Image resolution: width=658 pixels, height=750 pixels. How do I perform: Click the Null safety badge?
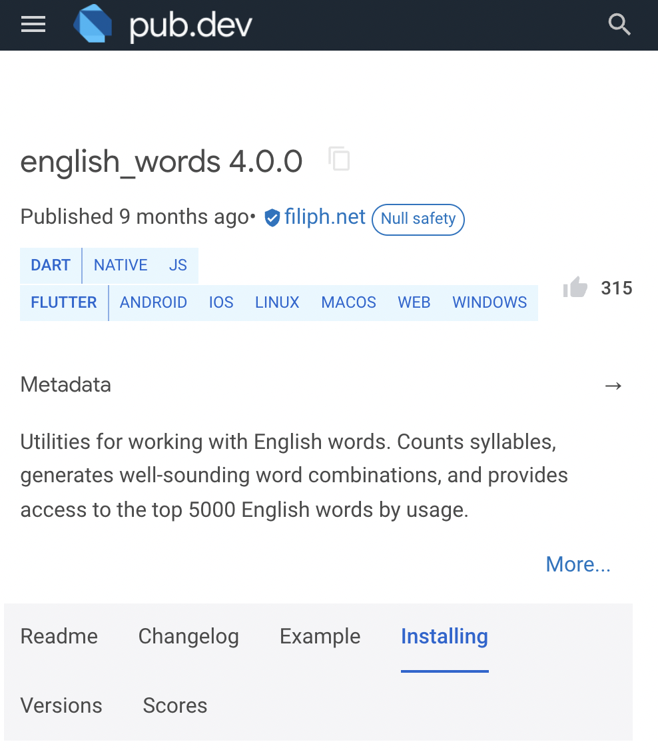pyautogui.click(x=418, y=220)
